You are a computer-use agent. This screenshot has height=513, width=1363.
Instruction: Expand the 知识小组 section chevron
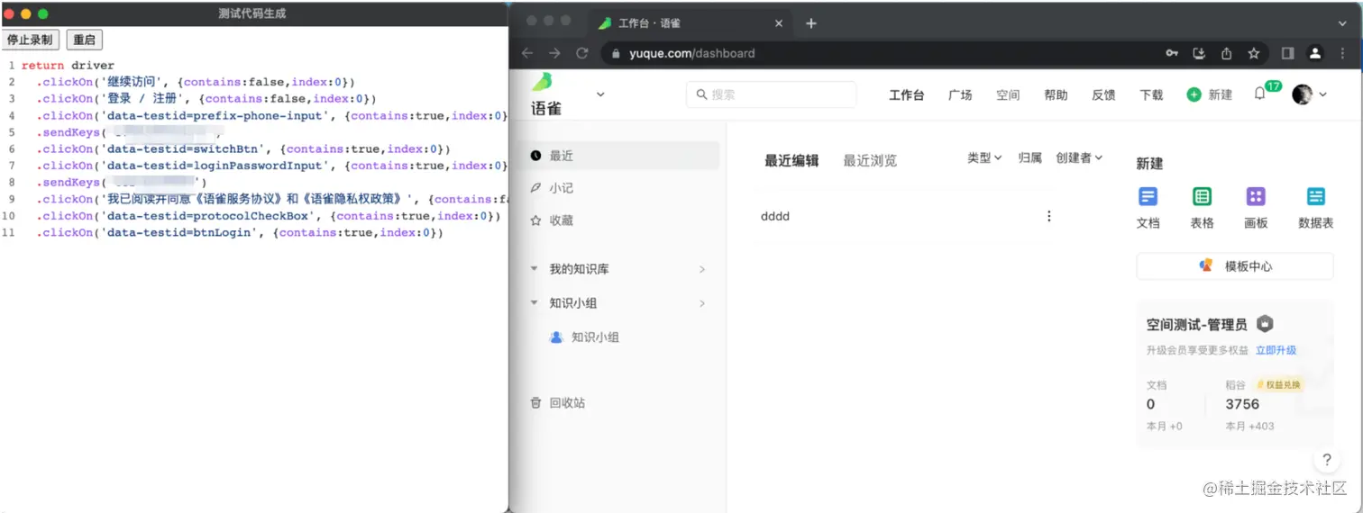click(702, 303)
